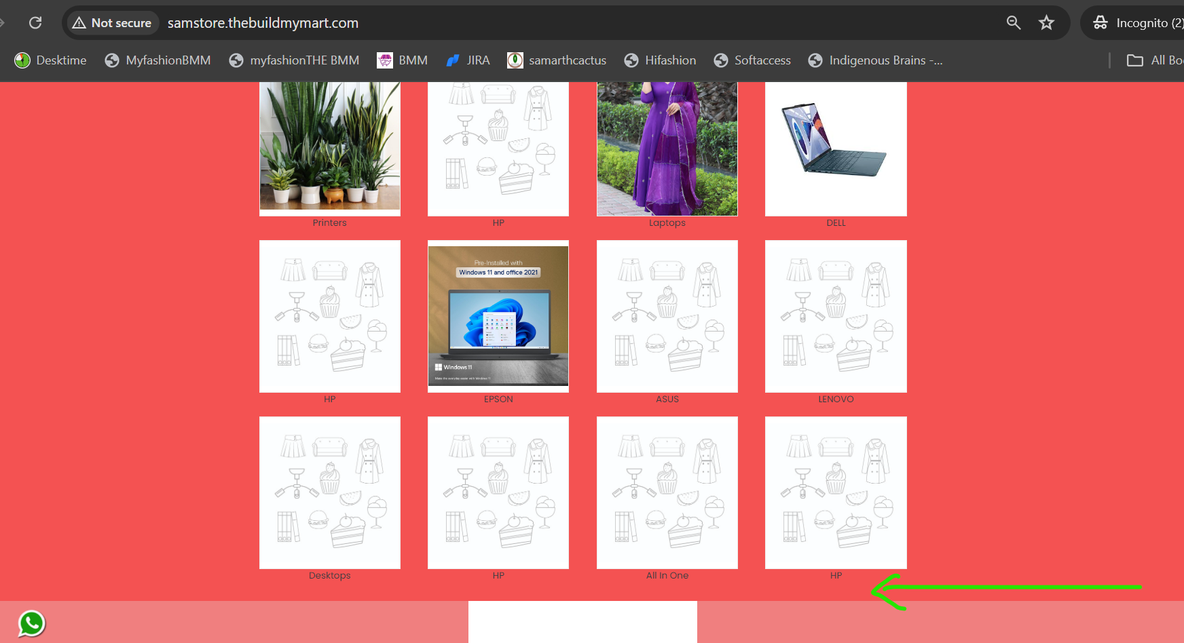Viewport: 1184px width, 643px height.
Task: Click the HP label between Desktops and All In One
Action: pos(498,575)
